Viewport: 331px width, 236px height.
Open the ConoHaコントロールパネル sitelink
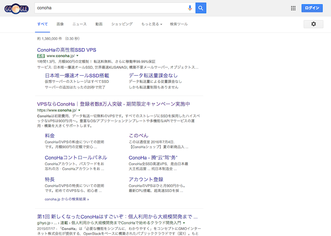pyautogui.click(x=76, y=157)
